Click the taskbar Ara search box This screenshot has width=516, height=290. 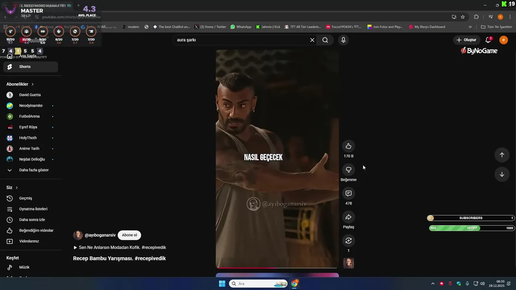tap(258, 284)
